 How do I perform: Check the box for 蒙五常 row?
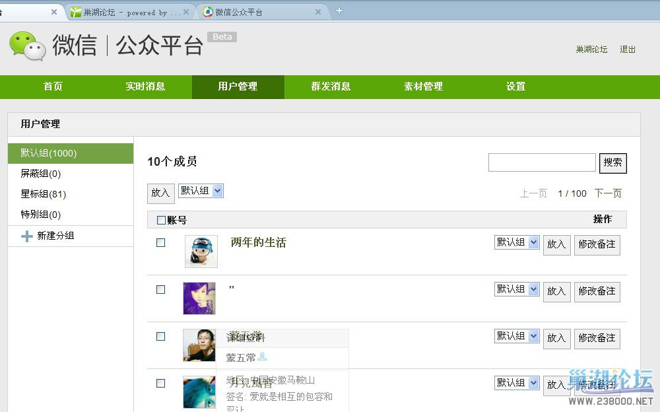point(160,336)
